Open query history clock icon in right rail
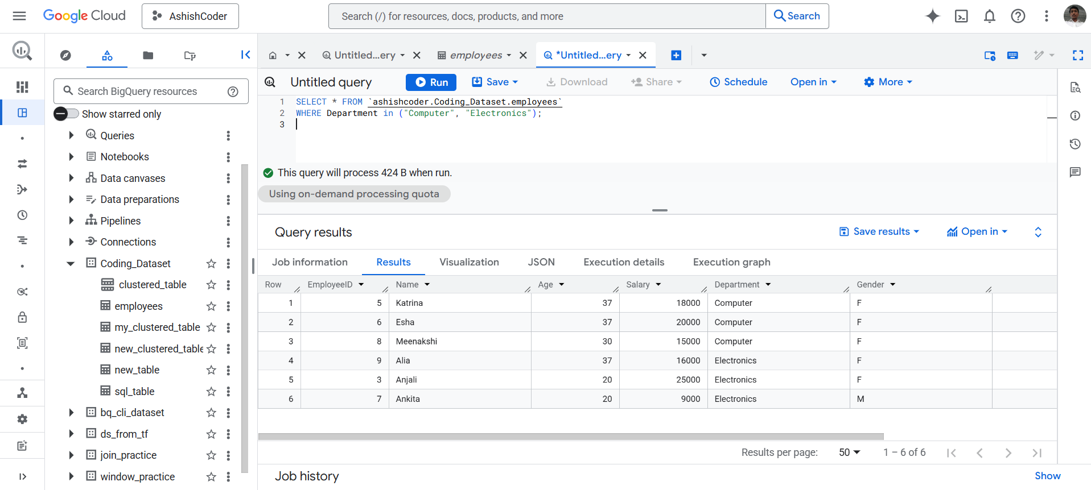The image size is (1091, 490). pyautogui.click(x=1075, y=144)
